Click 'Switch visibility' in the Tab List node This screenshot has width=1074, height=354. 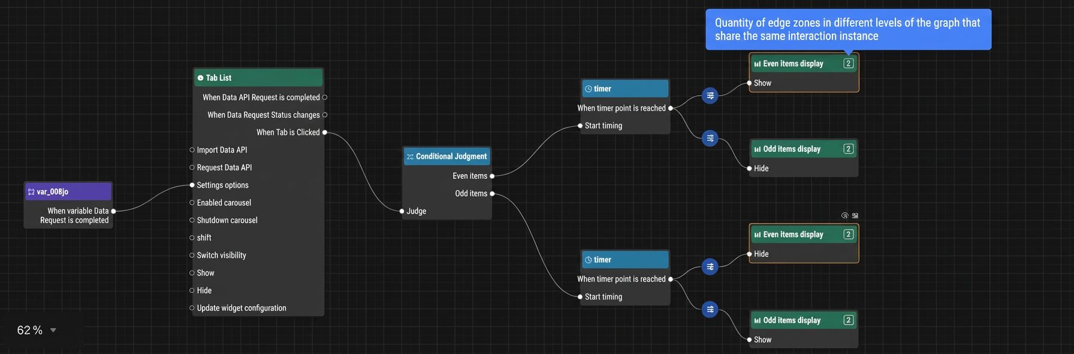coord(222,255)
